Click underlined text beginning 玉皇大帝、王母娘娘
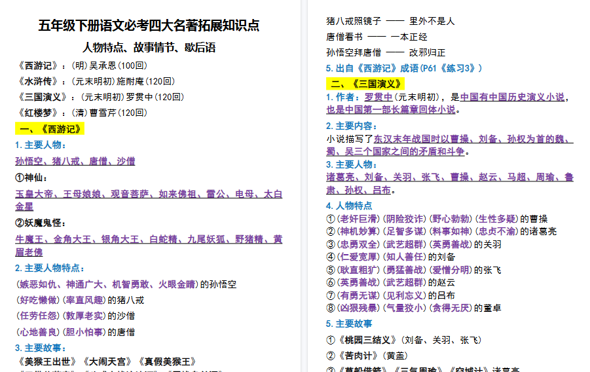Viewport: 590px width, 372px height. pyautogui.click(x=149, y=200)
